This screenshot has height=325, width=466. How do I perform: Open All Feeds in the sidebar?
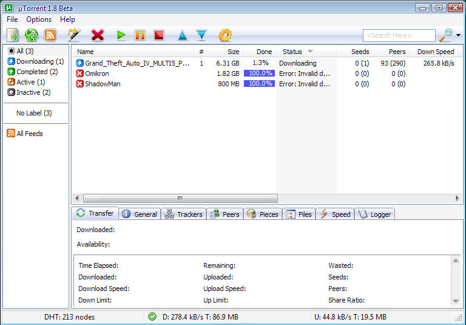(25, 133)
